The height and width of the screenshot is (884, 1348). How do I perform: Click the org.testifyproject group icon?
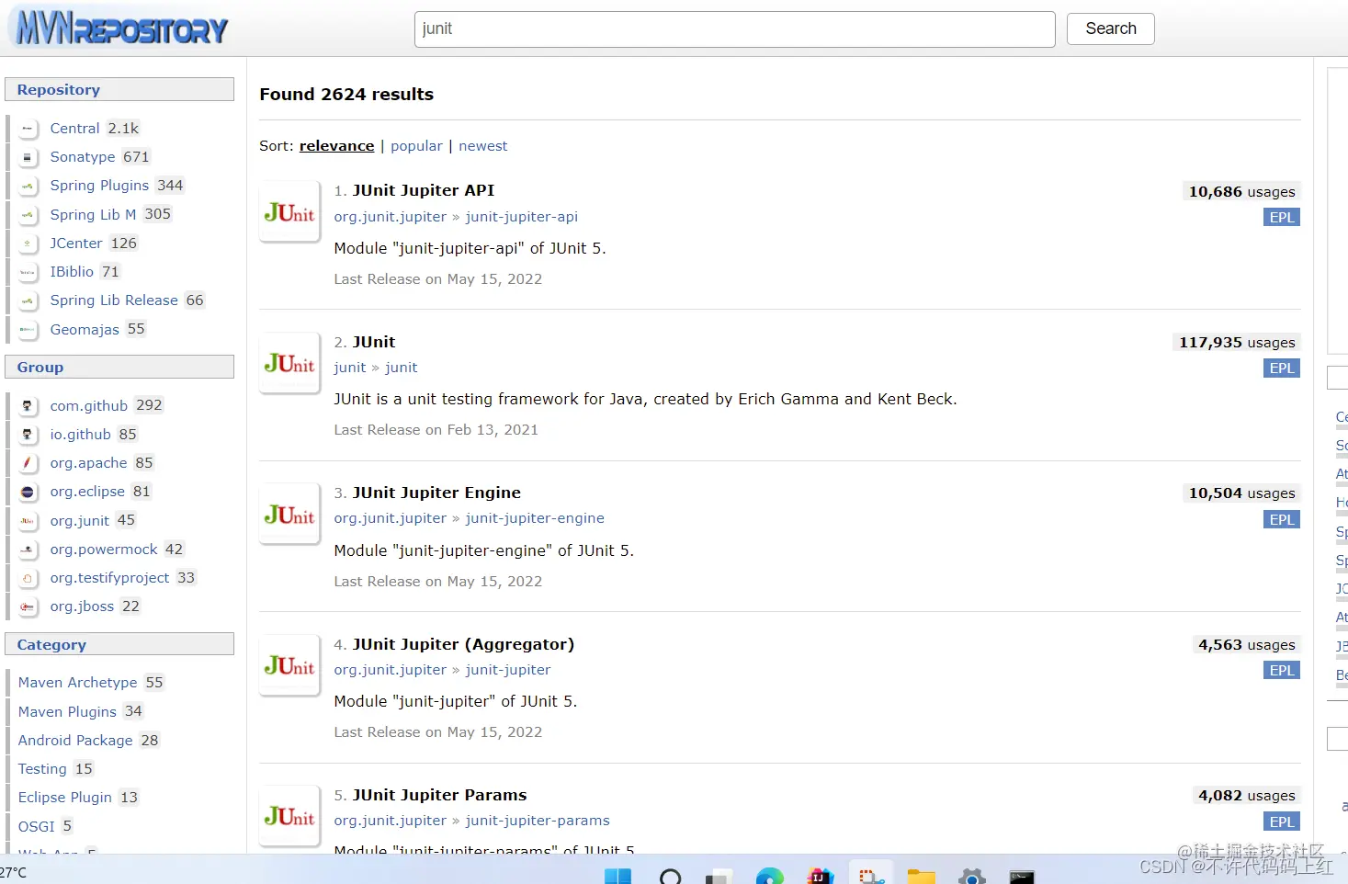28,578
